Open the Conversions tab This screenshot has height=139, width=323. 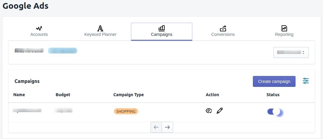click(x=223, y=31)
